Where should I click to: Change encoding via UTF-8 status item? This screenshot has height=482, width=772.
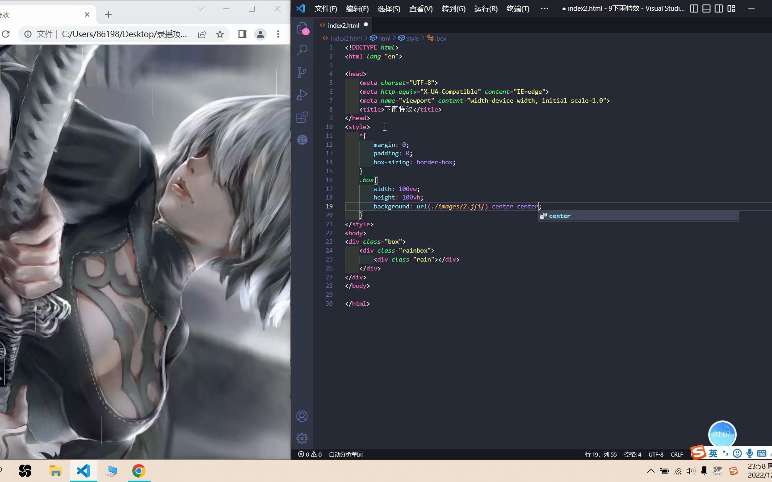click(x=656, y=454)
